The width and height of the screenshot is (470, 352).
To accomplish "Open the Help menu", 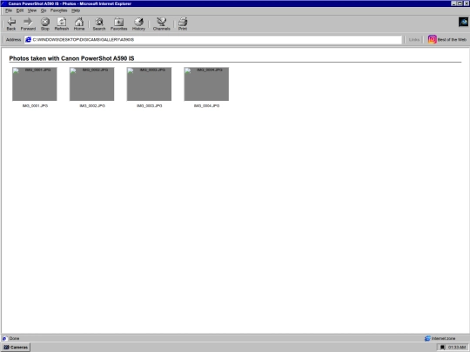I will coord(76,10).
